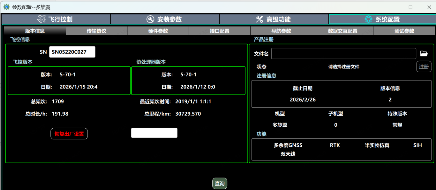This screenshot has width=436, height=190.
Task: Click the airplane icon on 飞行控制
Action: pyautogui.click(x=41, y=19)
